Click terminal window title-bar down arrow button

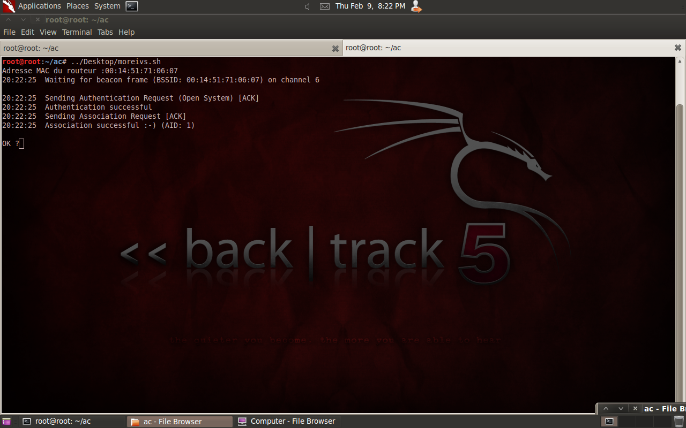point(23,19)
